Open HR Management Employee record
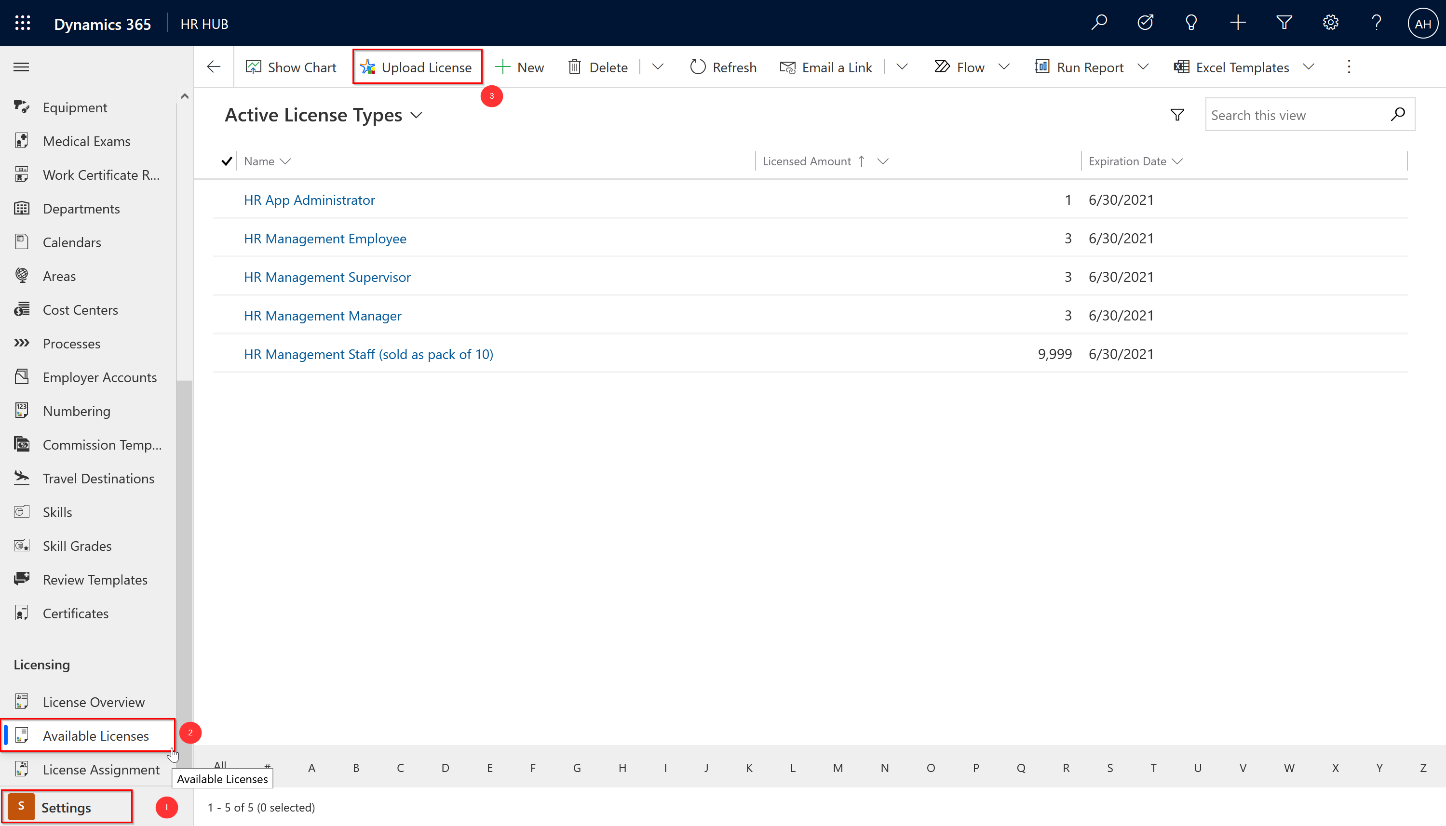Screen dimensions: 1446x826 pyautogui.click(x=325, y=238)
